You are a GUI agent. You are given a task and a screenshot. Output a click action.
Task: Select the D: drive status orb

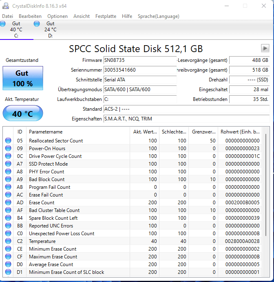pyautogui.click(x=37, y=24)
